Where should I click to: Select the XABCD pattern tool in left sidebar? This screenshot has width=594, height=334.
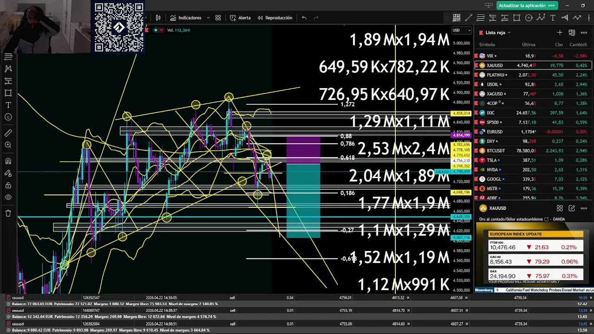pyautogui.click(x=8, y=69)
